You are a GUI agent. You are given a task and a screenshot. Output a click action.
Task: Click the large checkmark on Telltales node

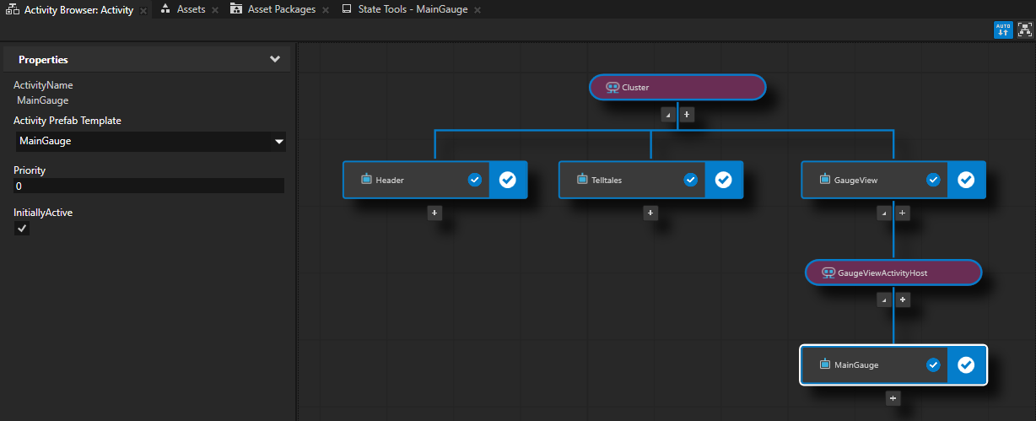pos(724,180)
